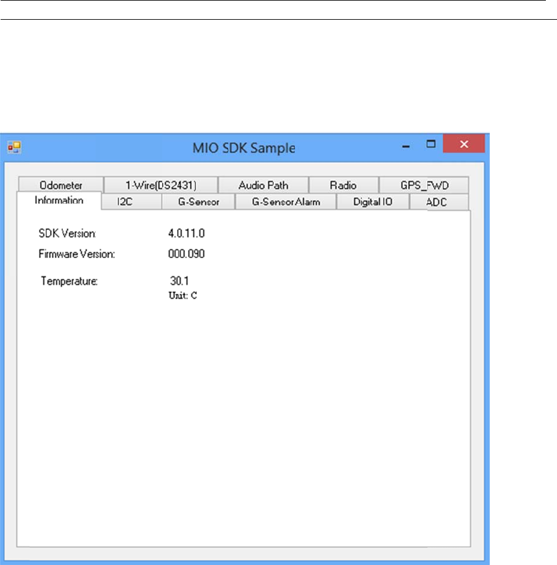This screenshot has width=557, height=565.
Task: Switch to the 1-Wire(DS2431) tab
Action: click(x=161, y=185)
